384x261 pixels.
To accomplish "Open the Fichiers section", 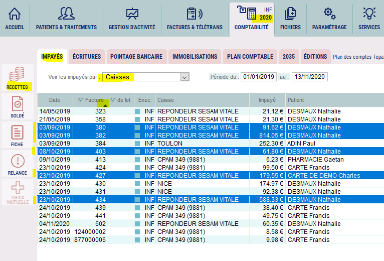I will (290, 19).
